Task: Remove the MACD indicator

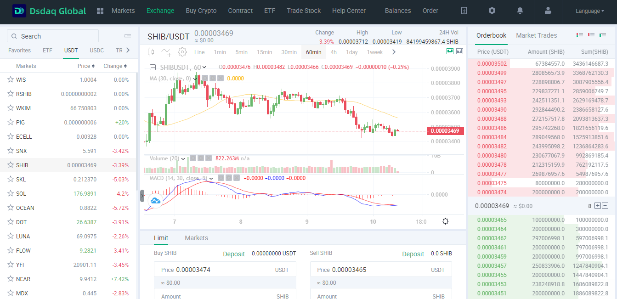Action: tap(237, 178)
